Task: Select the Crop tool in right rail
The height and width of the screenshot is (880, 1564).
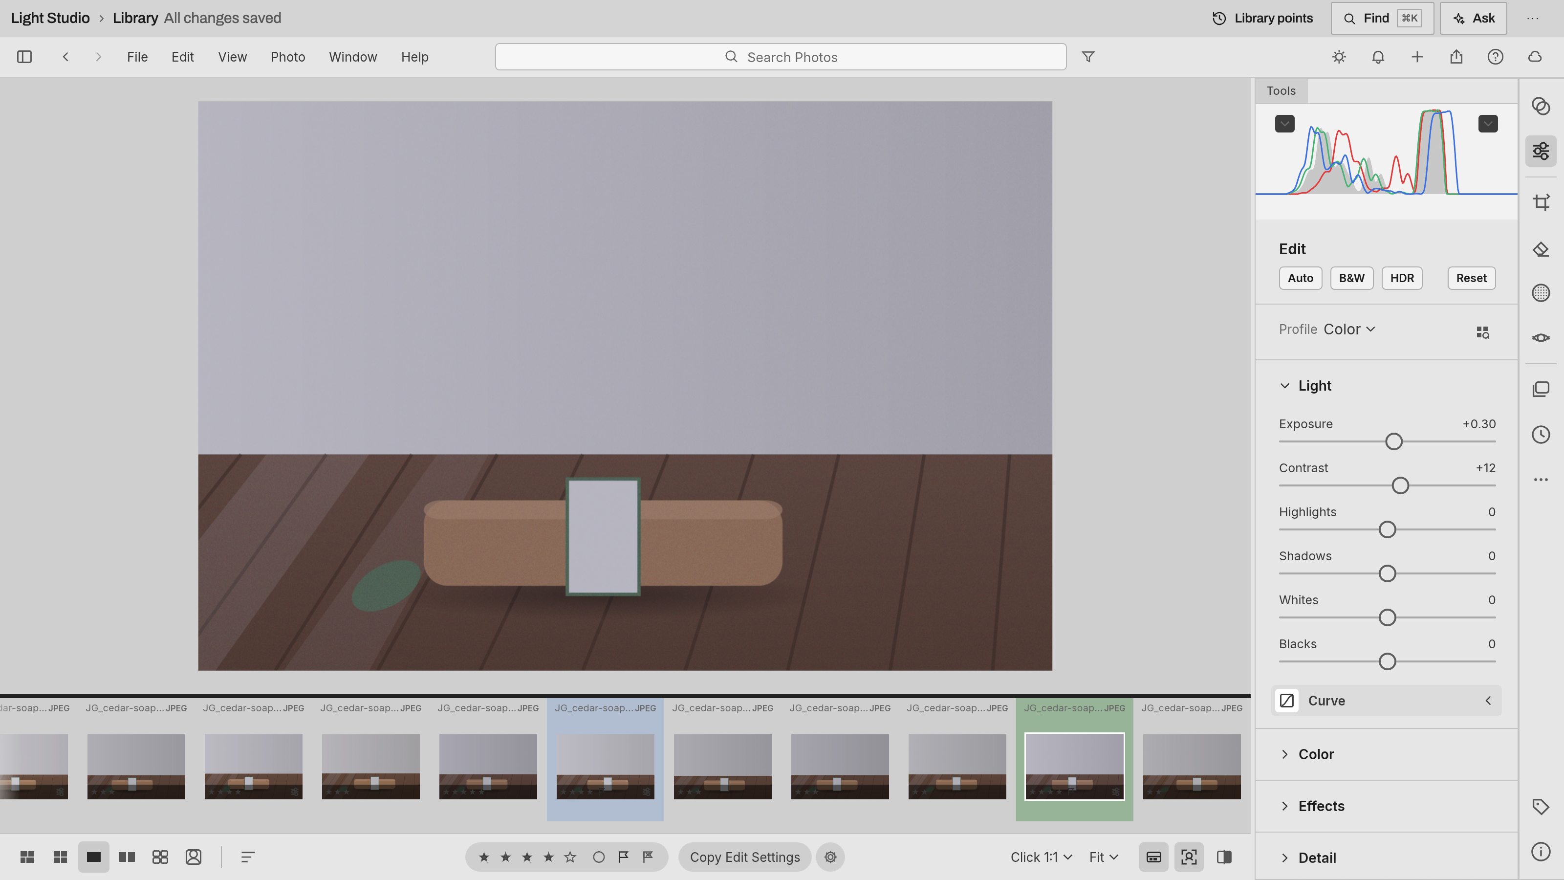Action: tap(1541, 202)
